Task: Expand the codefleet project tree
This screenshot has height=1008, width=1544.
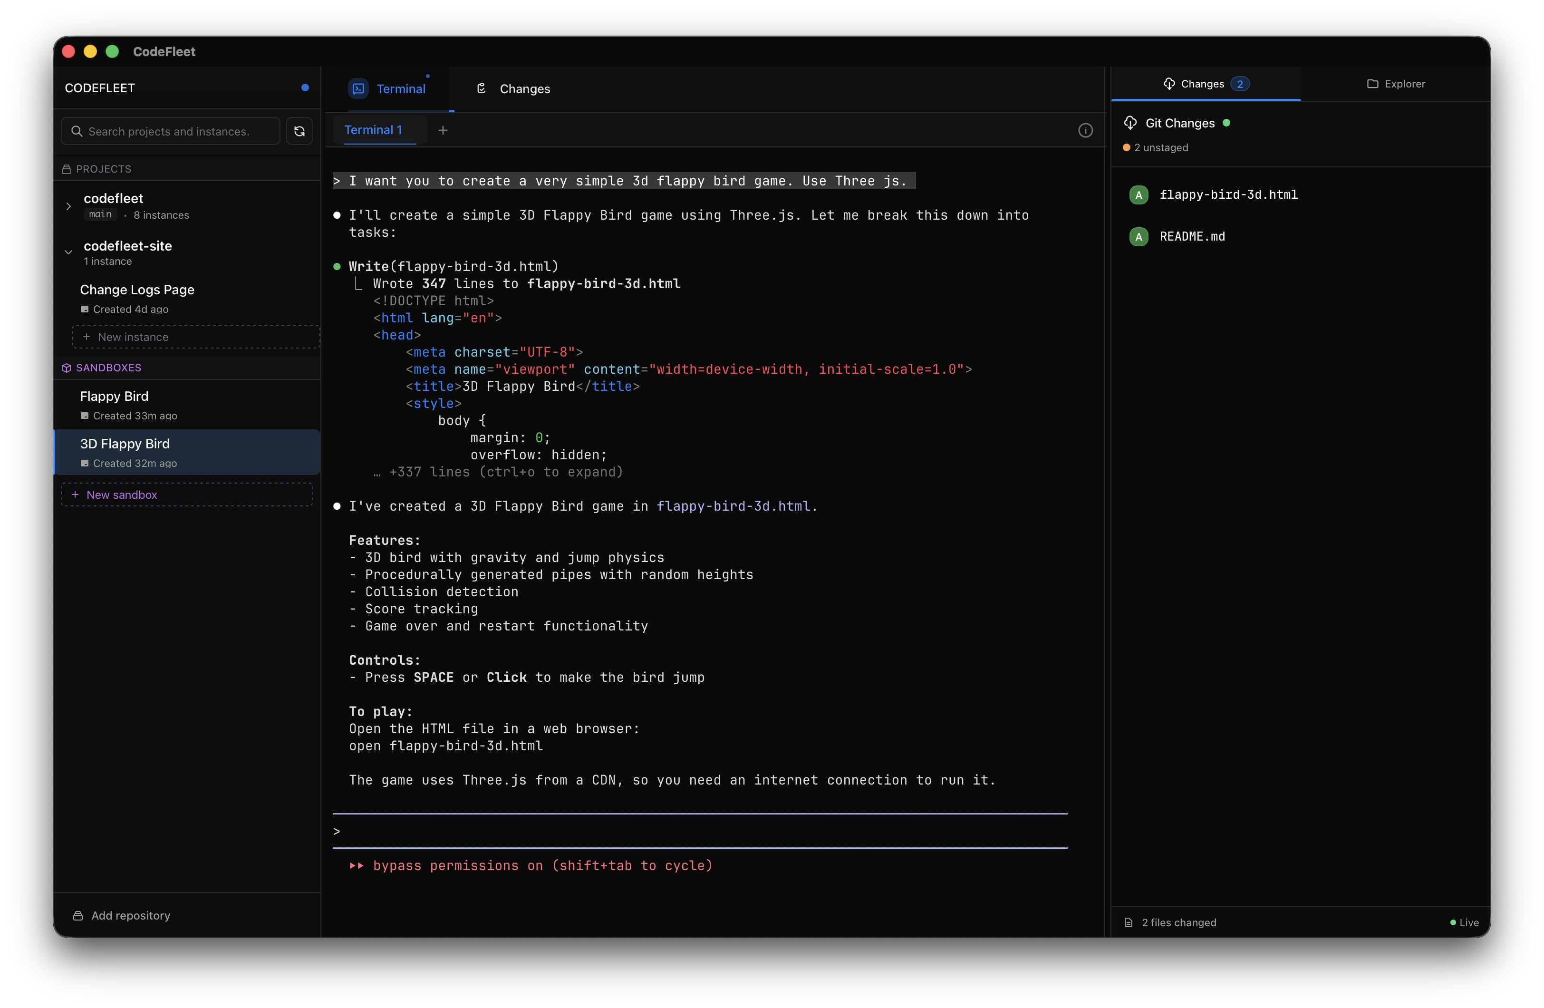Action: (69, 206)
